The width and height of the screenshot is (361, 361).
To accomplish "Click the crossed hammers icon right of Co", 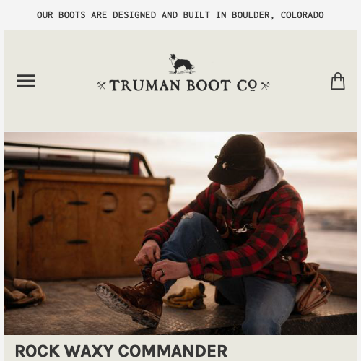I will click(x=266, y=86).
